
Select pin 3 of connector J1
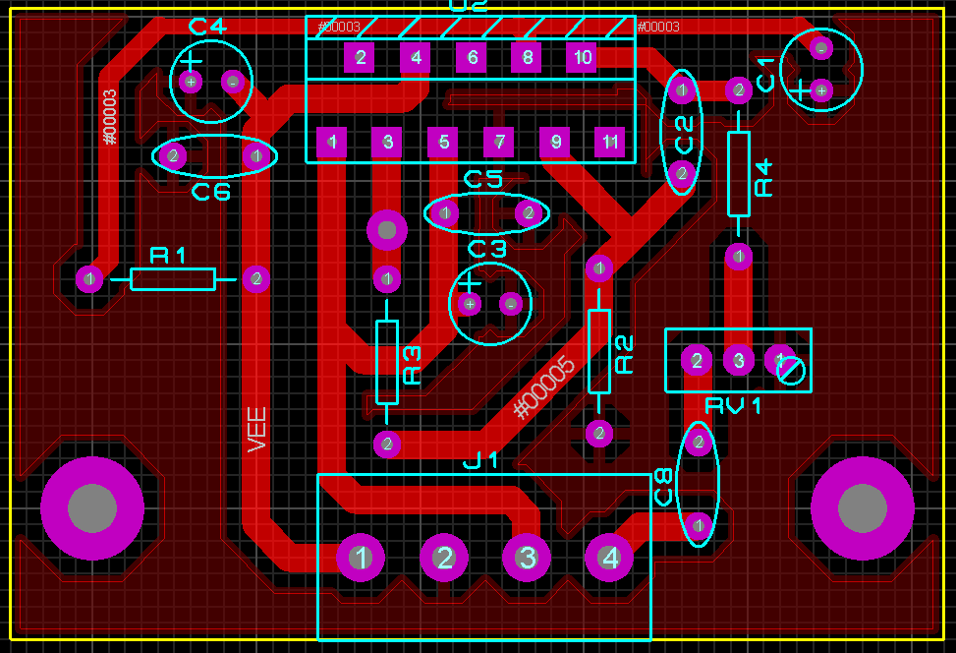527,558
